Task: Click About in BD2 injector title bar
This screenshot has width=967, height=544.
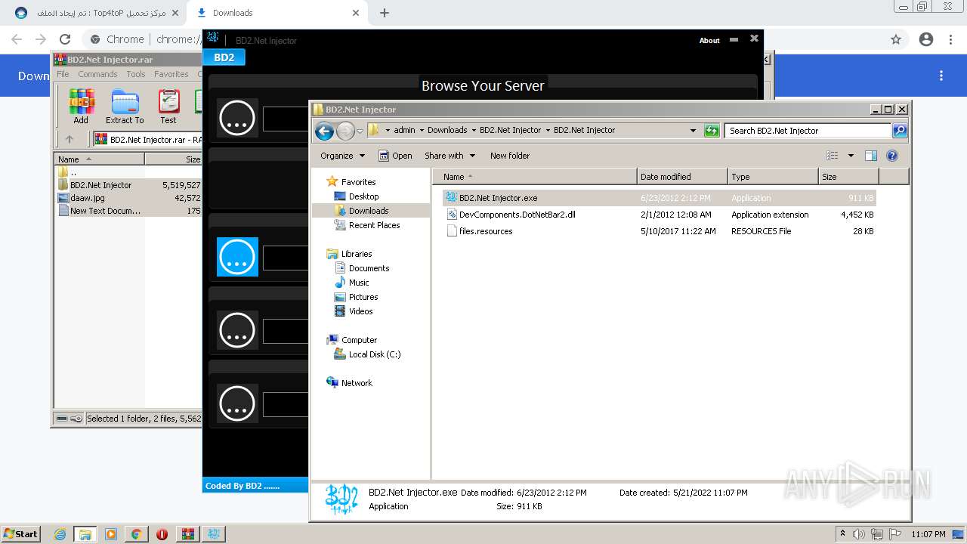Action: (709, 41)
